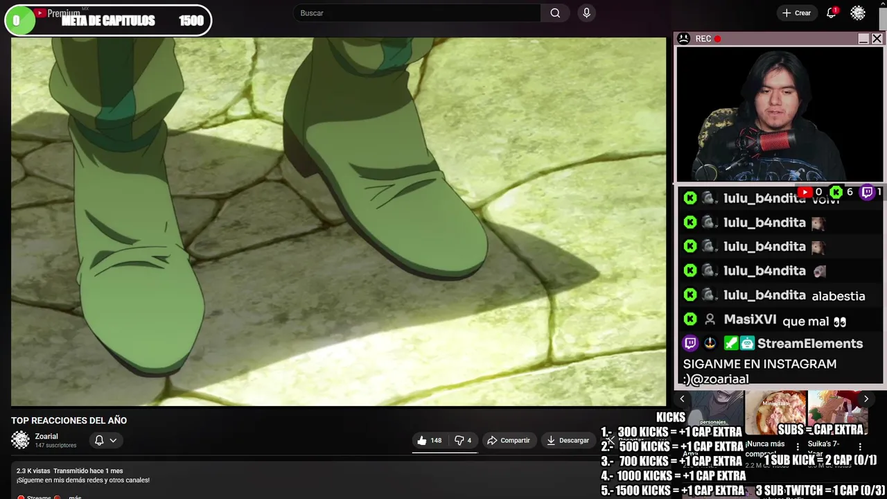Click the 147 suscriptores text
The height and width of the screenshot is (499, 887).
55,446
